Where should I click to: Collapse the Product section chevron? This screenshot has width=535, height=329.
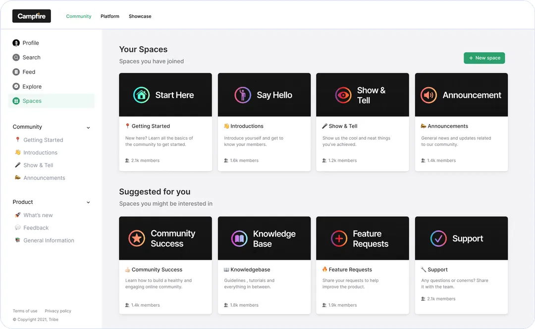point(88,202)
